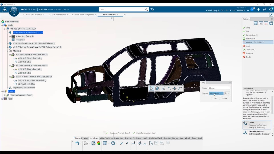Click OK in the Clamp dialog
The height and width of the screenshot is (154, 274).
tap(215, 98)
